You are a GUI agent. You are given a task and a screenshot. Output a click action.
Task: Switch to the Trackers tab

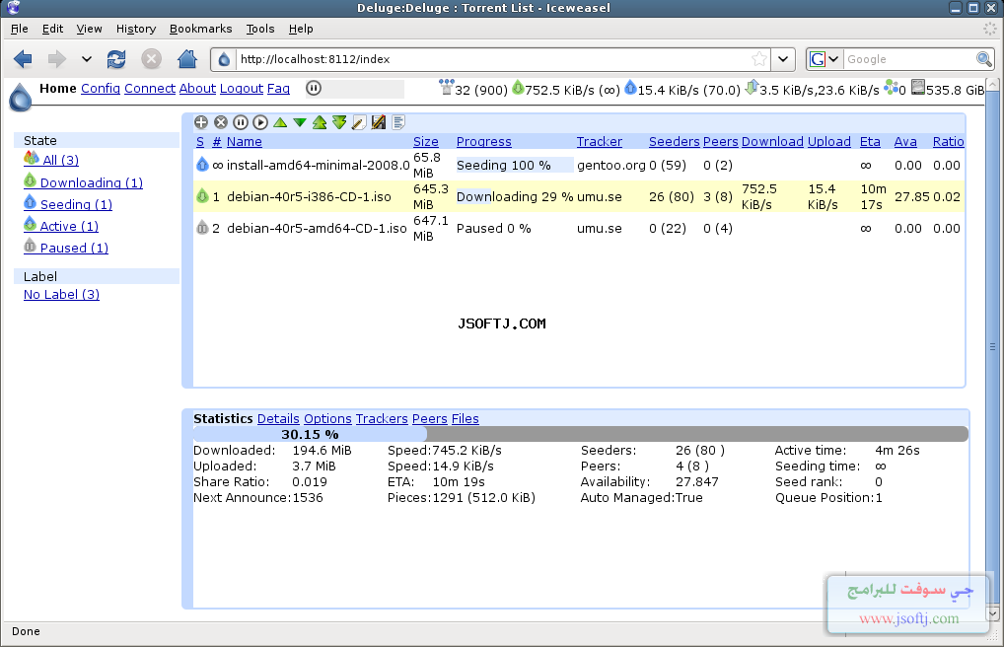coord(382,418)
